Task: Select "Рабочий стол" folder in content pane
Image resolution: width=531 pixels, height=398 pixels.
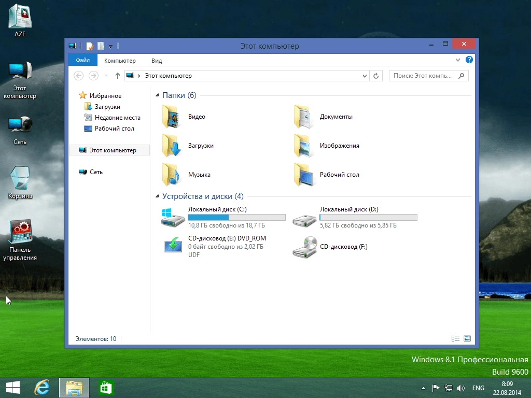Action: point(303,175)
